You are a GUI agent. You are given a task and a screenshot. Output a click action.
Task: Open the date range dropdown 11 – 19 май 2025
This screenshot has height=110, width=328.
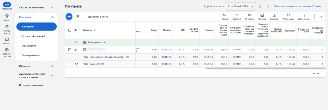(x=241, y=6)
